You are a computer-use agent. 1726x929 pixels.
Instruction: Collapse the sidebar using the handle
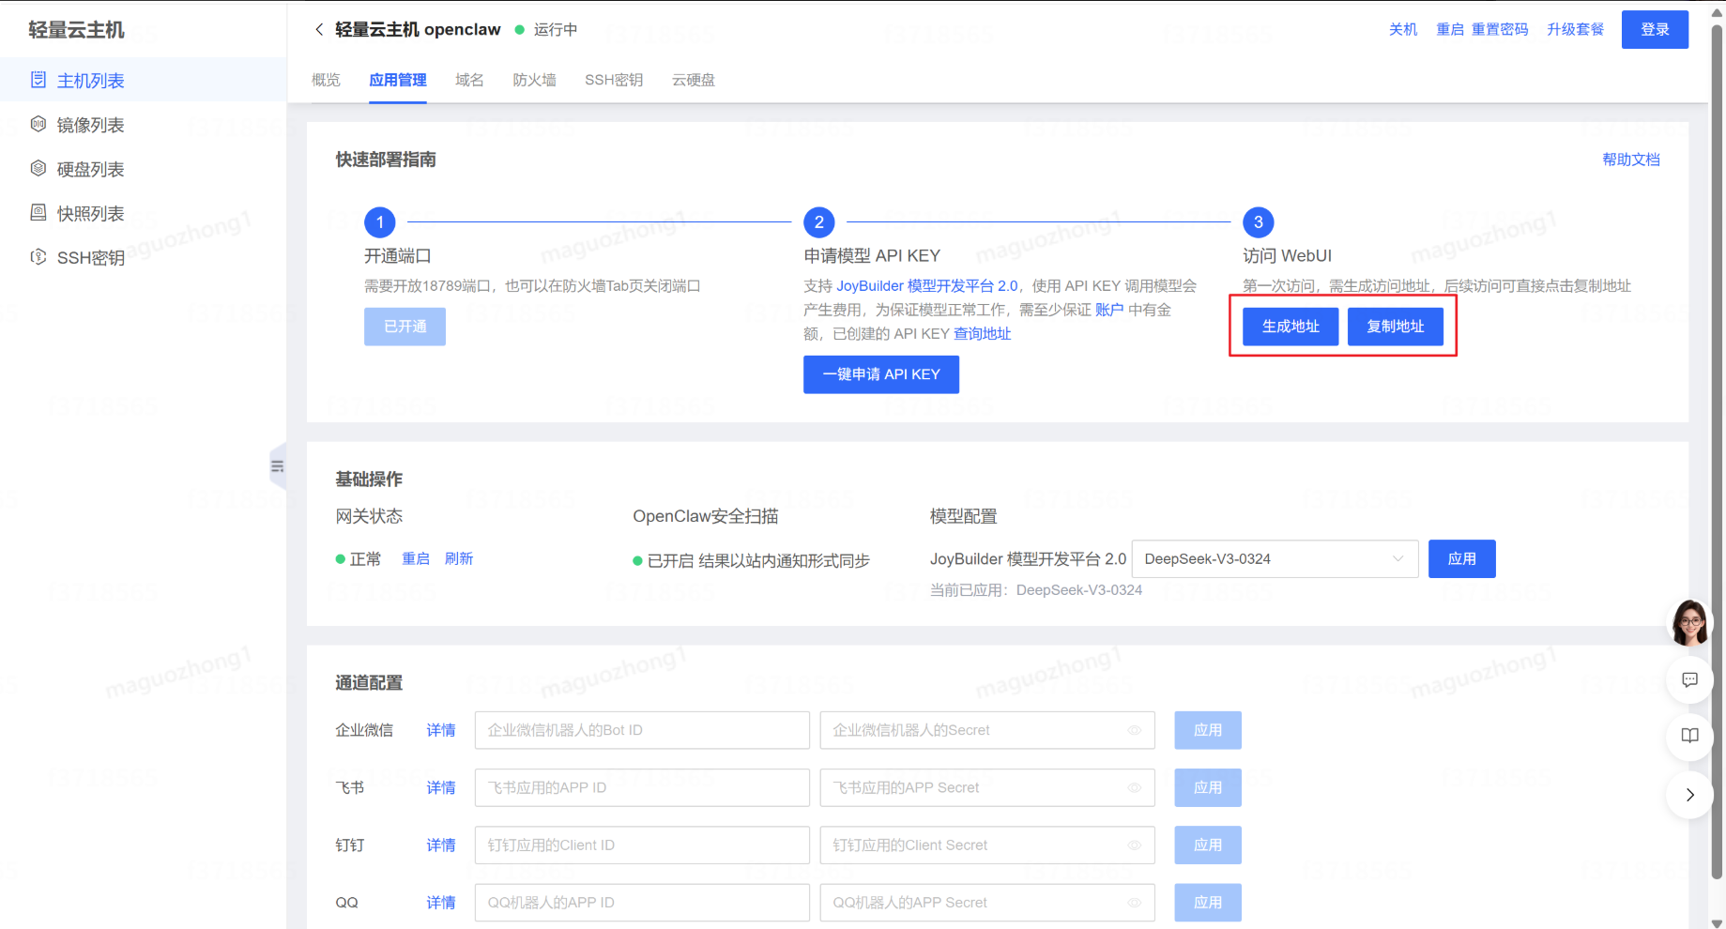pos(277,466)
